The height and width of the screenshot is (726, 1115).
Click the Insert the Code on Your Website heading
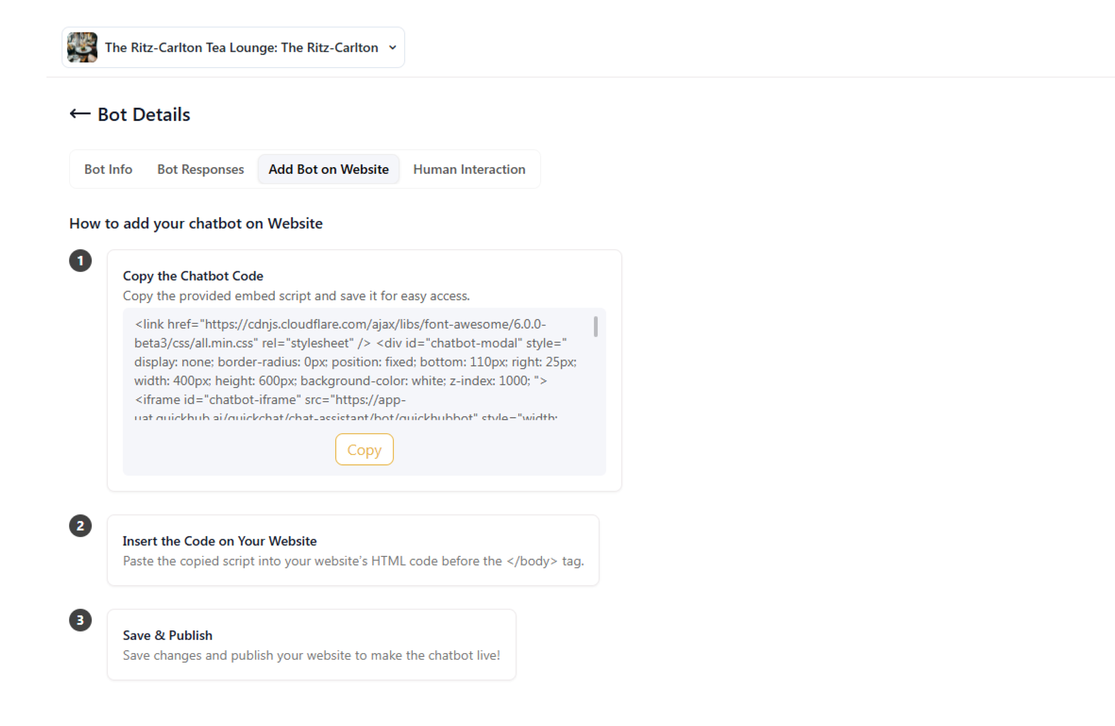[x=220, y=541]
